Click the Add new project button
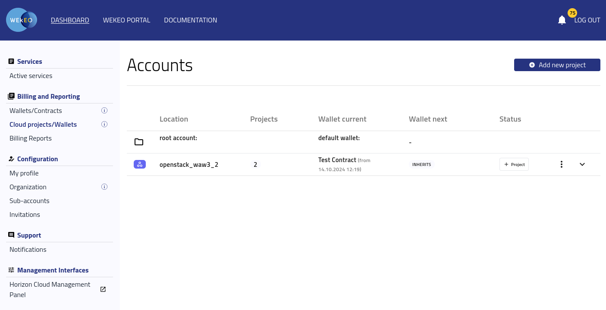The image size is (606, 310). pos(557,65)
